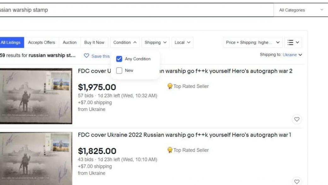Screen dimensions: 328x185
Task: Click the russian warship stamp search field
Action: pyautogui.click(x=136, y=10)
